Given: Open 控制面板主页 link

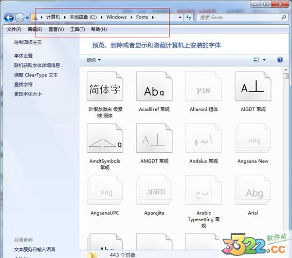Looking at the screenshot, I should [28, 42].
